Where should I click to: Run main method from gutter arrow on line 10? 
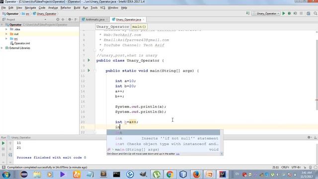(89, 71)
